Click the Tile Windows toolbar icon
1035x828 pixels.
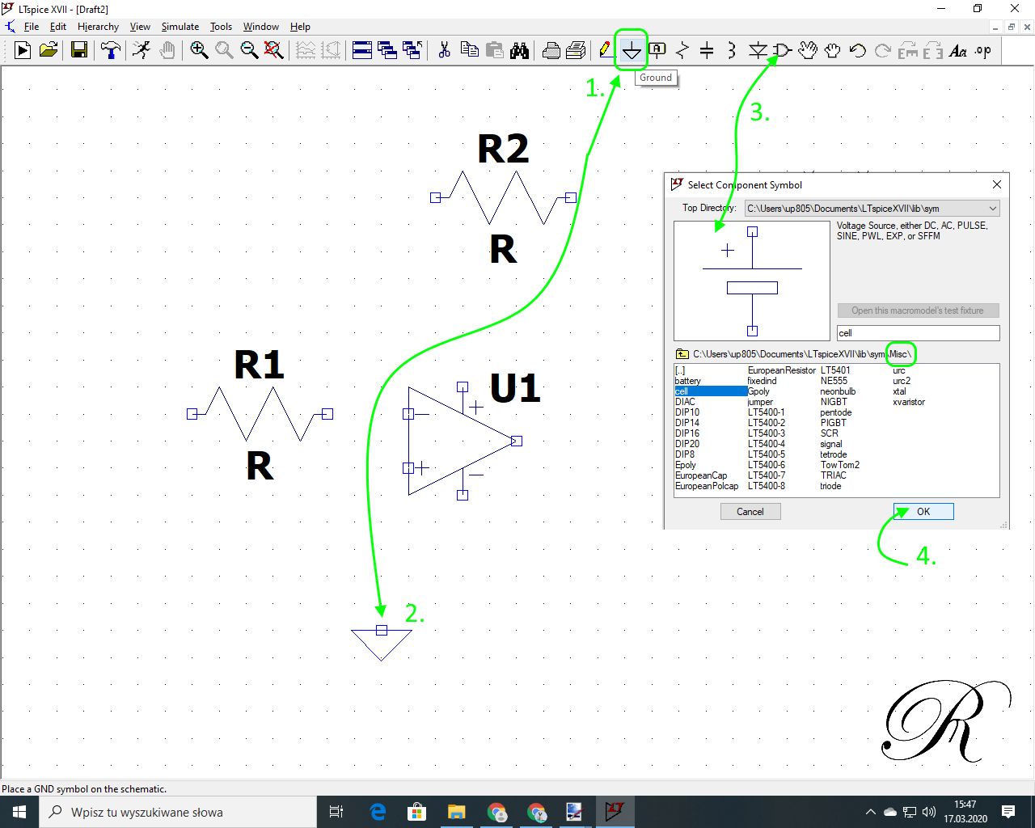tap(362, 50)
